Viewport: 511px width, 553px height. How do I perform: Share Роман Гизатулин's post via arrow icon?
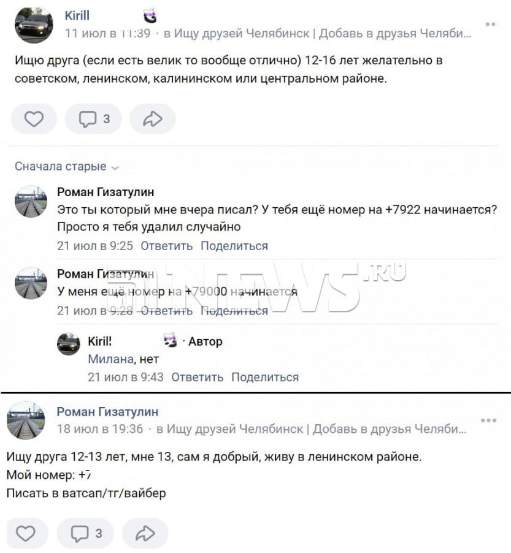145,533
